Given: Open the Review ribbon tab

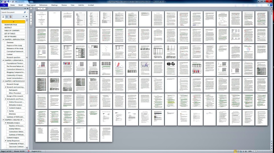Looking at the screenshot, I should pyautogui.click(x=64, y=5).
